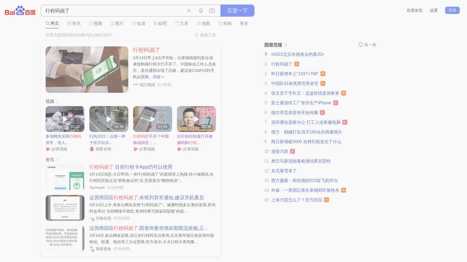The height and width of the screenshot is (262, 467).
Task: Switch to the 资讯 tab
Action: tap(74, 23)
